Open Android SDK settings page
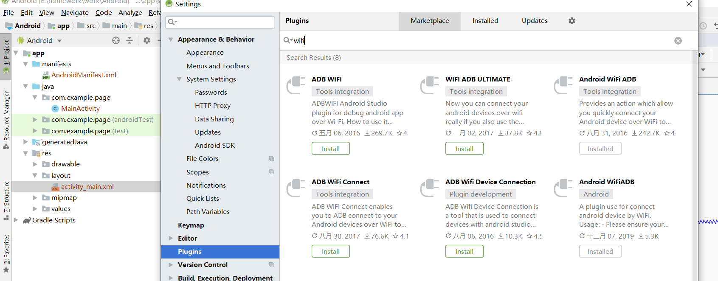Screen dimensions: 718x281 click(215, 146)
